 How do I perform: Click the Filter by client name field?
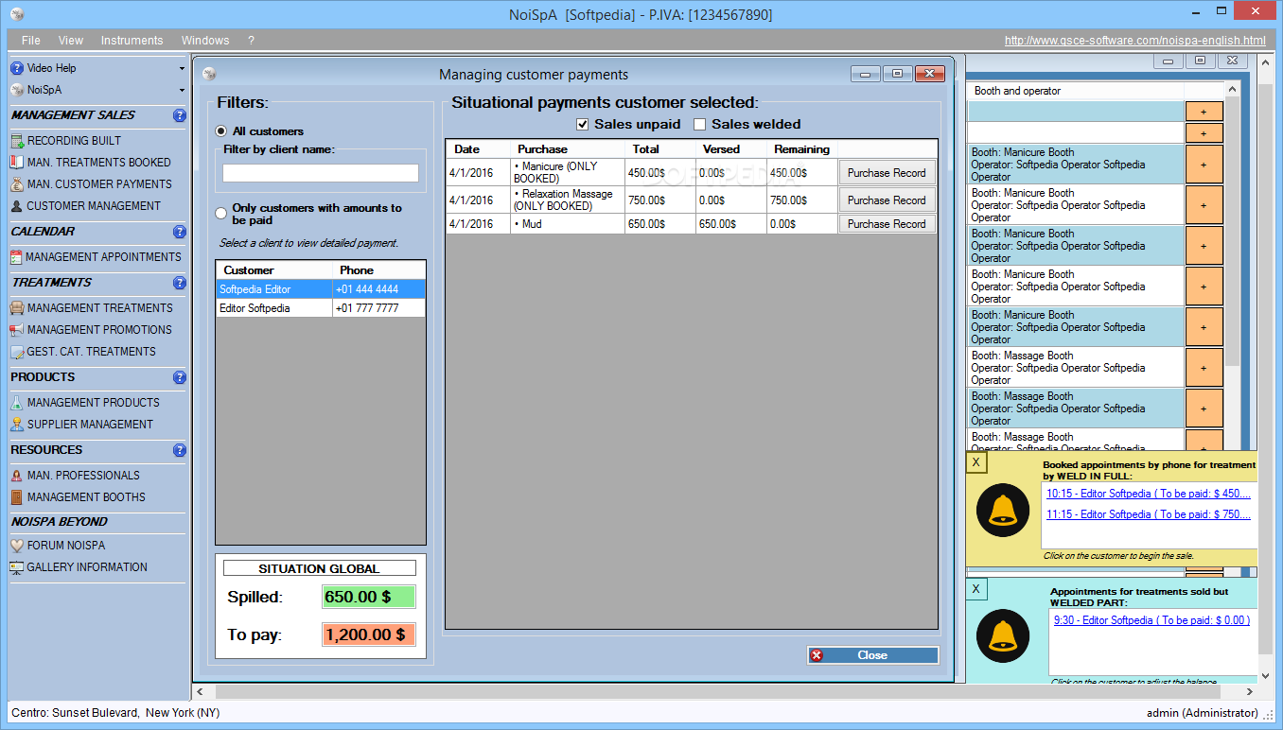(x=321, y=173)
